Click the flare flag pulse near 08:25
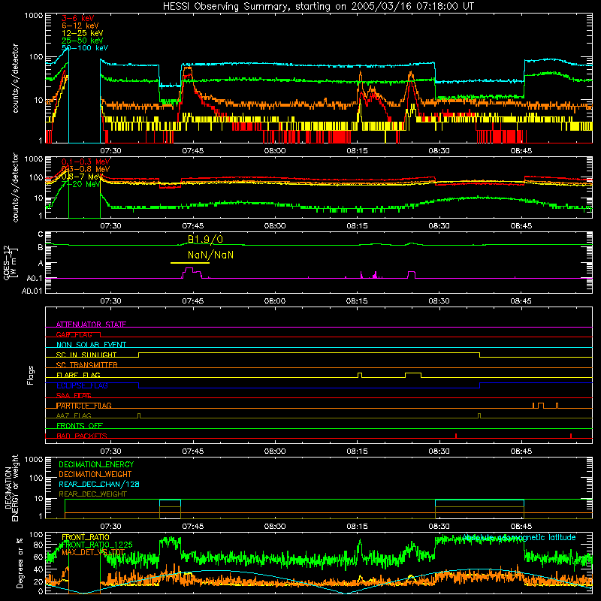 click(x=413, y=375)
